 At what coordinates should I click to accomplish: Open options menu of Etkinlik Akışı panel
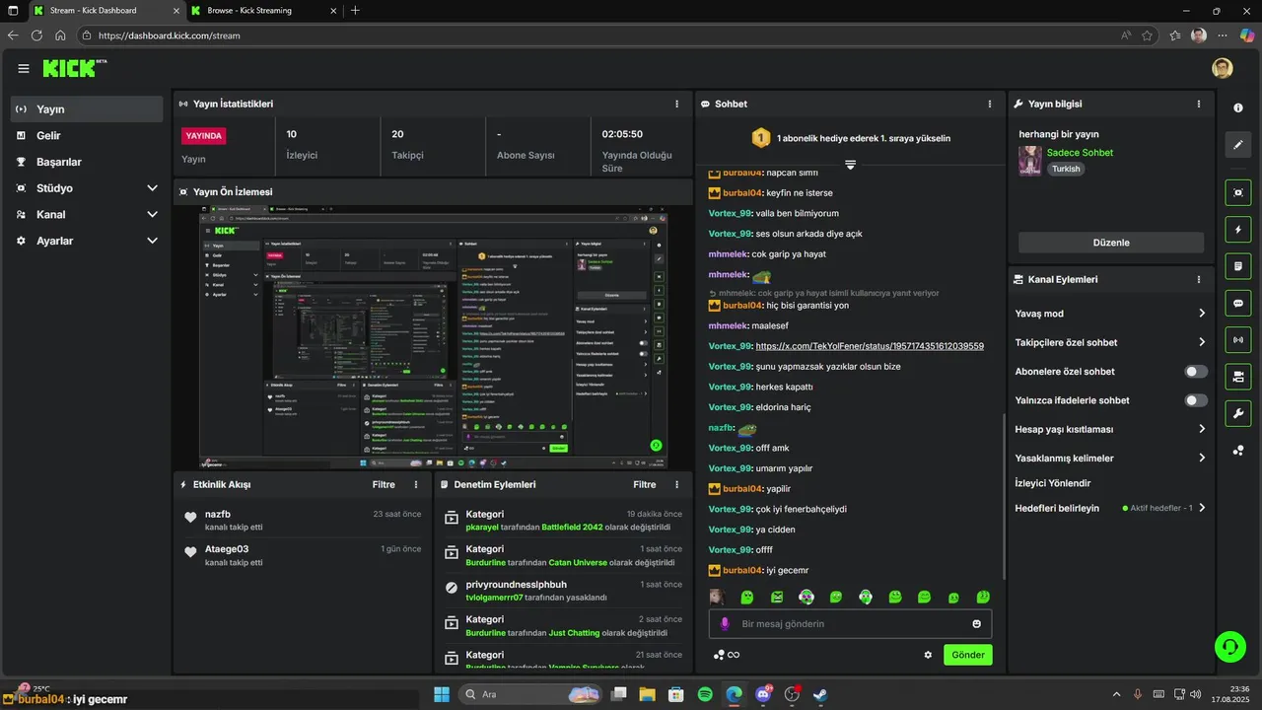[x=416, y=484]
